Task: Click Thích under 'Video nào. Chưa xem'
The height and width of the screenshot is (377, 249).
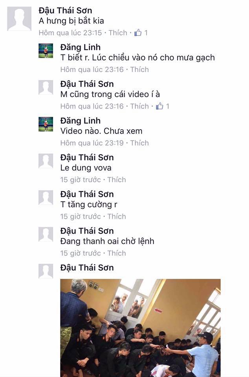Action: [139, 143]
